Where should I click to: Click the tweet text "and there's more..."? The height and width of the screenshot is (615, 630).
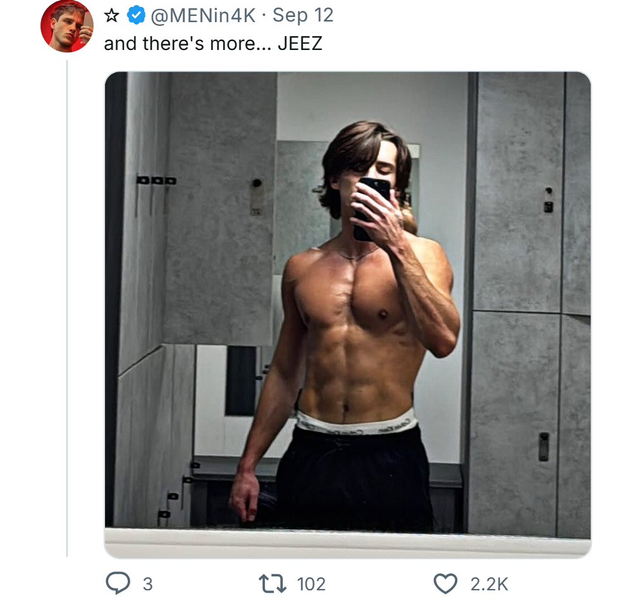tap(187, 44)
